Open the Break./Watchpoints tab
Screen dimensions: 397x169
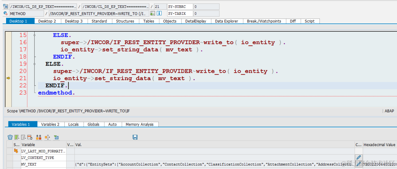(264, 21)
